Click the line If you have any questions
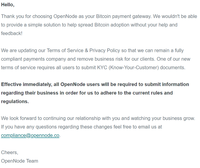 [x=81, y=127]
